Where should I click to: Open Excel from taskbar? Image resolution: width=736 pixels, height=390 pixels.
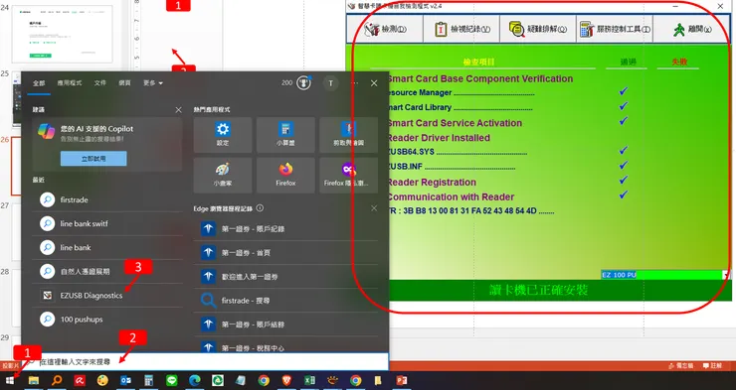click(309, 381)
